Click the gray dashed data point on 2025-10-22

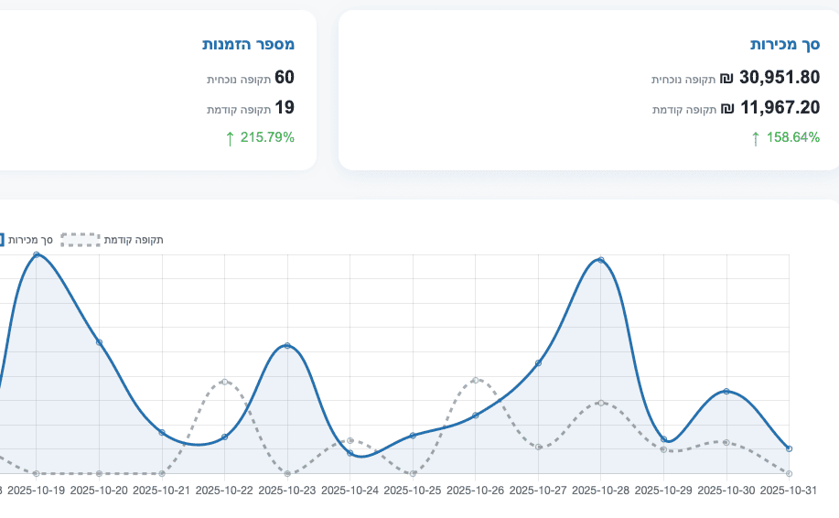(x=224, y=382)
